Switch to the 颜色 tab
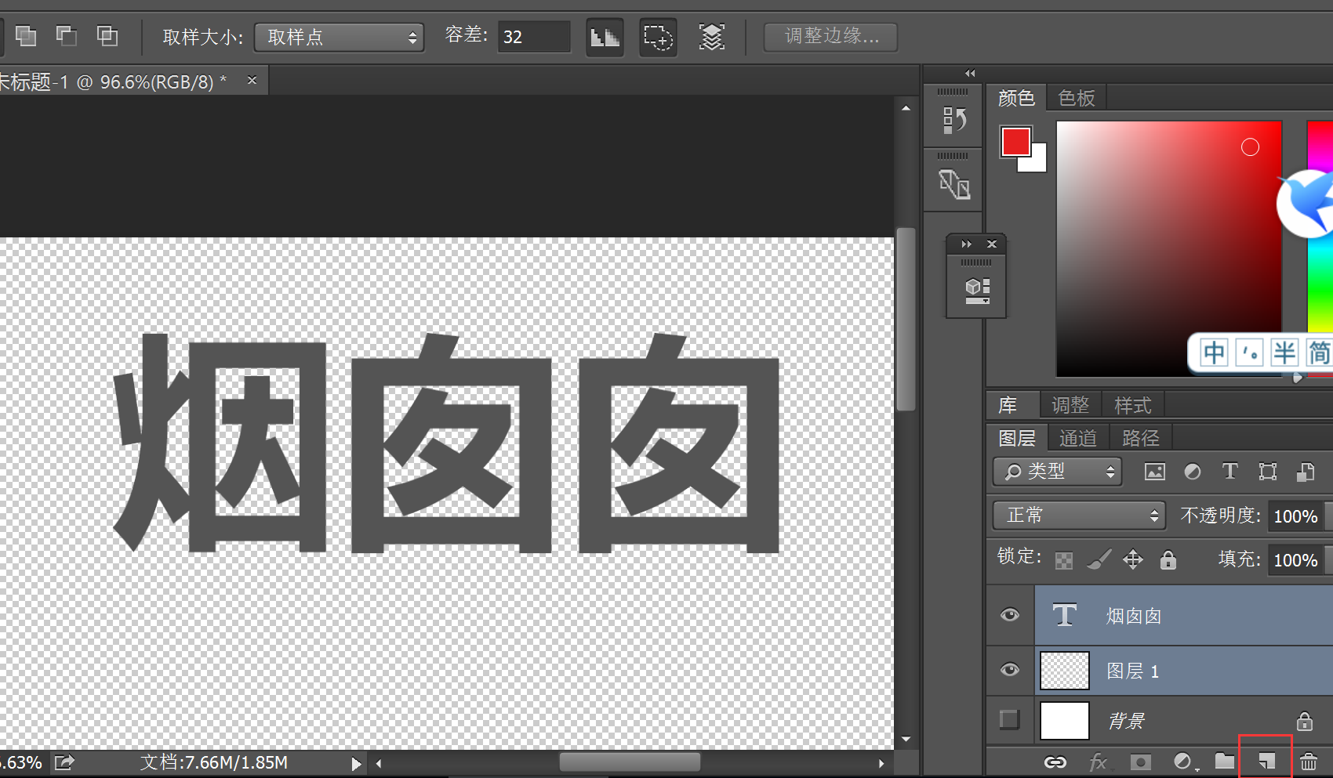 tap(1015, 98)
